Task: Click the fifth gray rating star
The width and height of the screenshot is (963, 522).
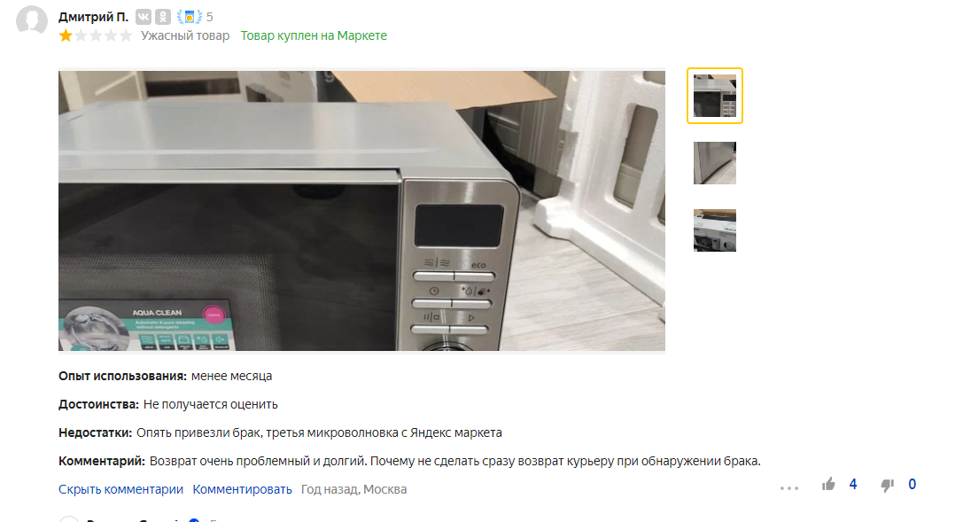Action: click(125, 35)
